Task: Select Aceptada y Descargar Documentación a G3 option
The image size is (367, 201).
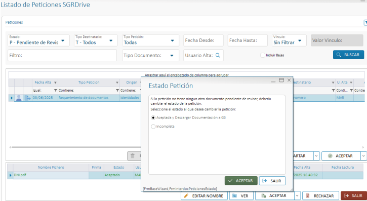Action: (x=153, y=117)
